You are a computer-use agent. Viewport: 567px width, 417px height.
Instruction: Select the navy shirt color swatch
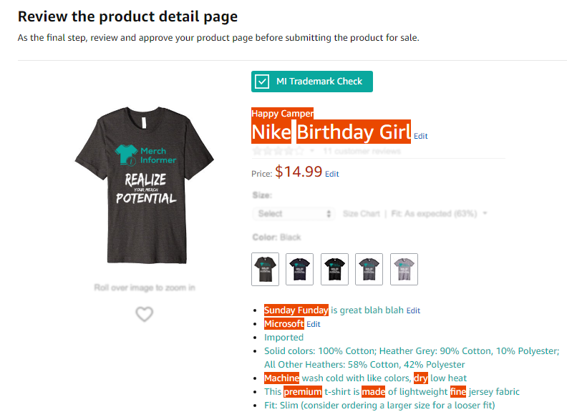(299, 269)
